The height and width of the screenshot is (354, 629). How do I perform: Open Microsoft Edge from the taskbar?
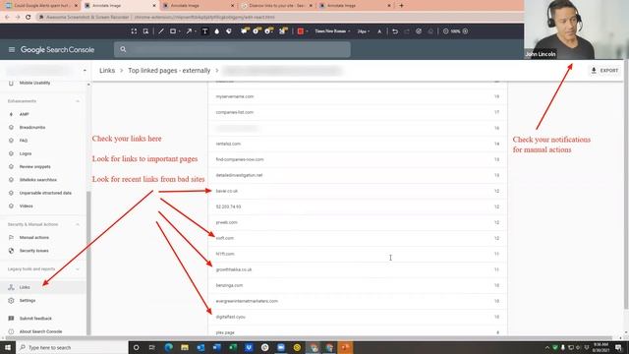[x=168, y=347]
